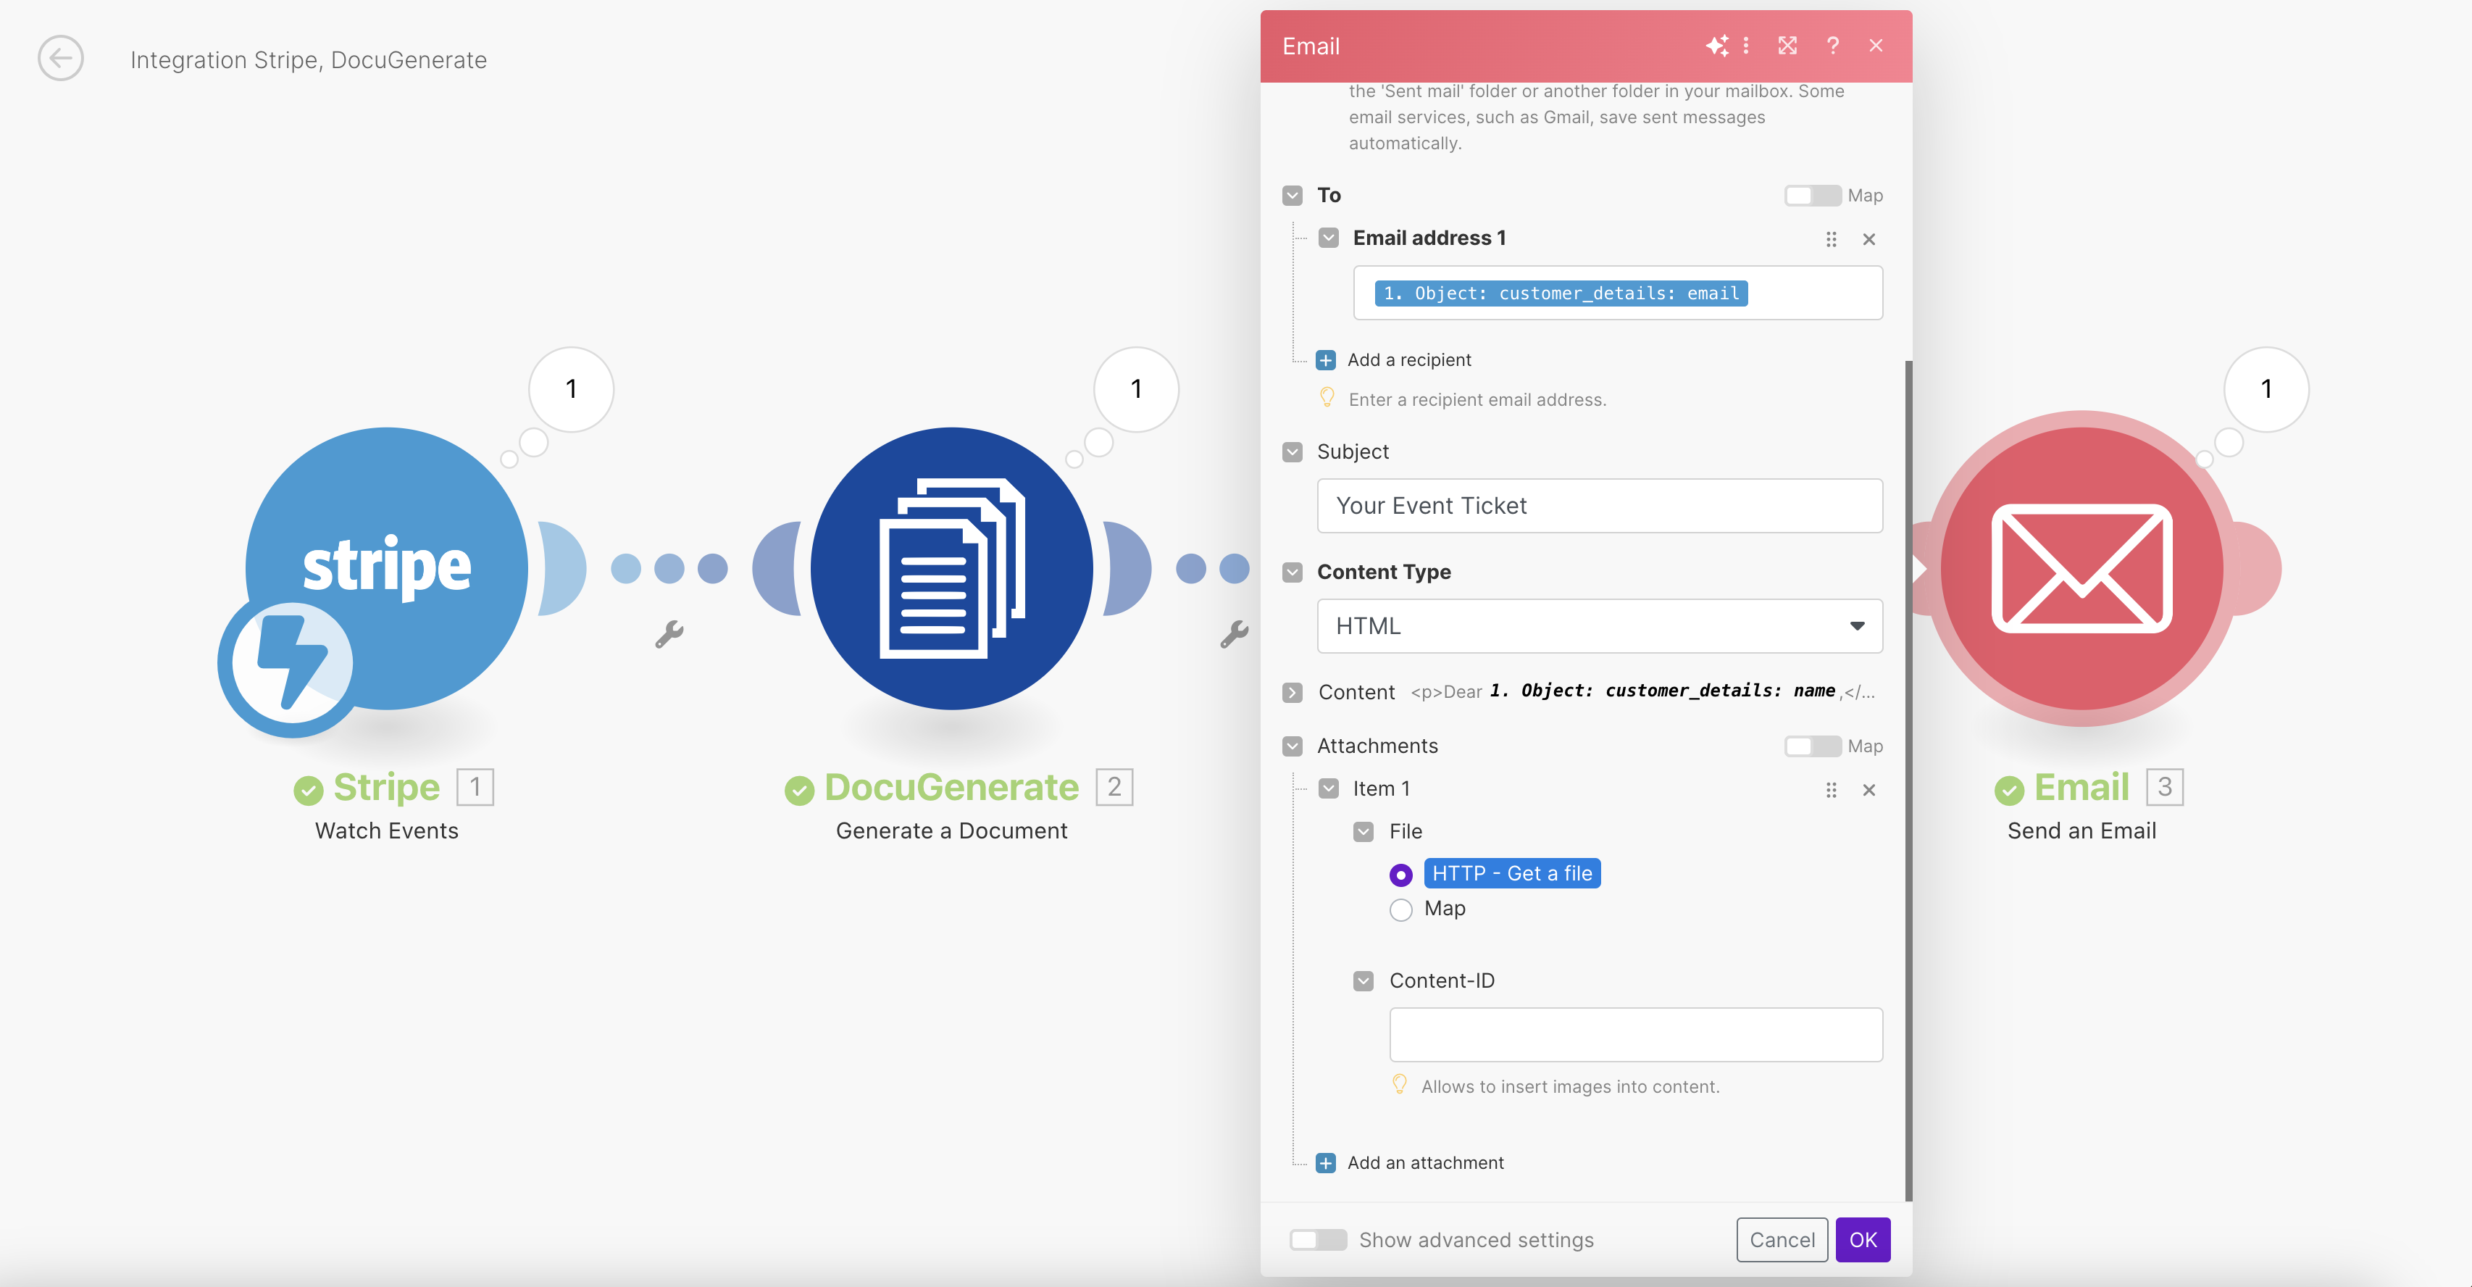Toggle the Map switch for To field
Image resolution: width=2472 pixels, height=1287 pixels.
pos(1812,196)
